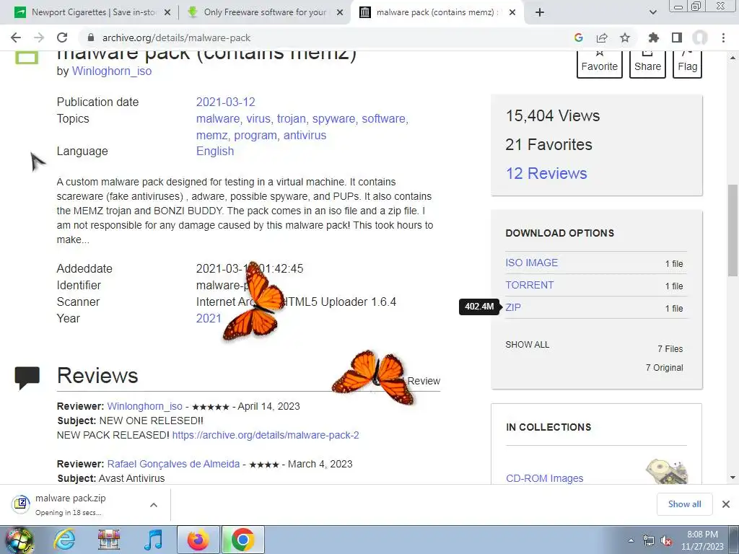Screen dimensions: 739x554
Task: Click the lock icon in the address bar
Action: [91, 38]
